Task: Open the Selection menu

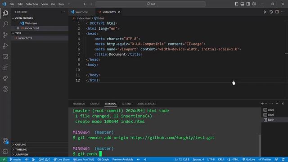Action: pos(32,4)
